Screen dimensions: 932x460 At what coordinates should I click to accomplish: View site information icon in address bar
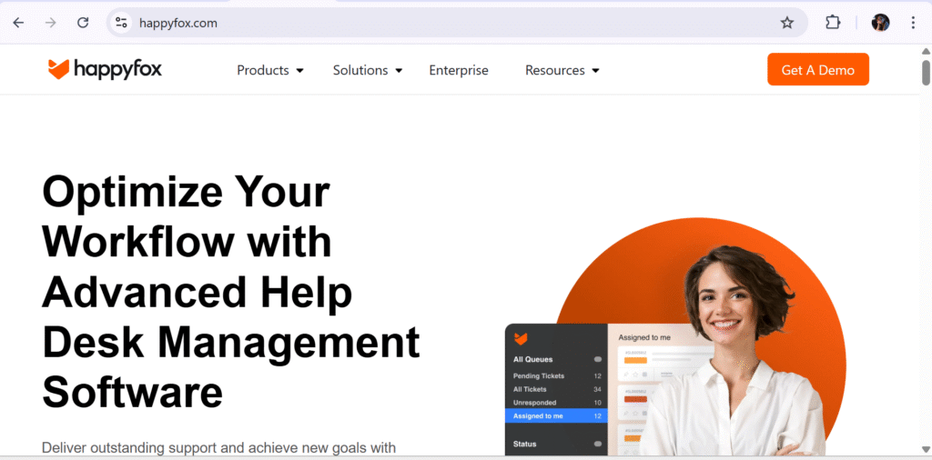coord(121,23)
